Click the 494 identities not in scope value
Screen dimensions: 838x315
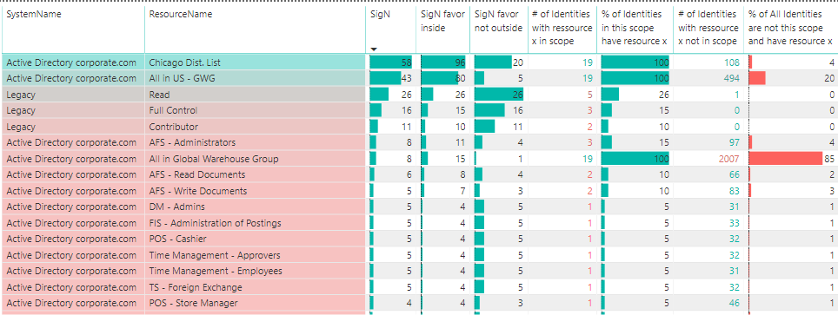(x=731, y=78)
